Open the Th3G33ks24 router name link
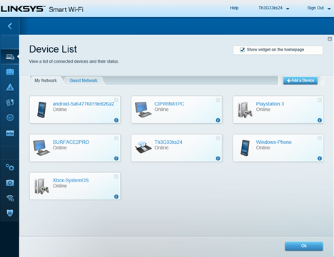 pyautogui.click(x=168, y=142)
